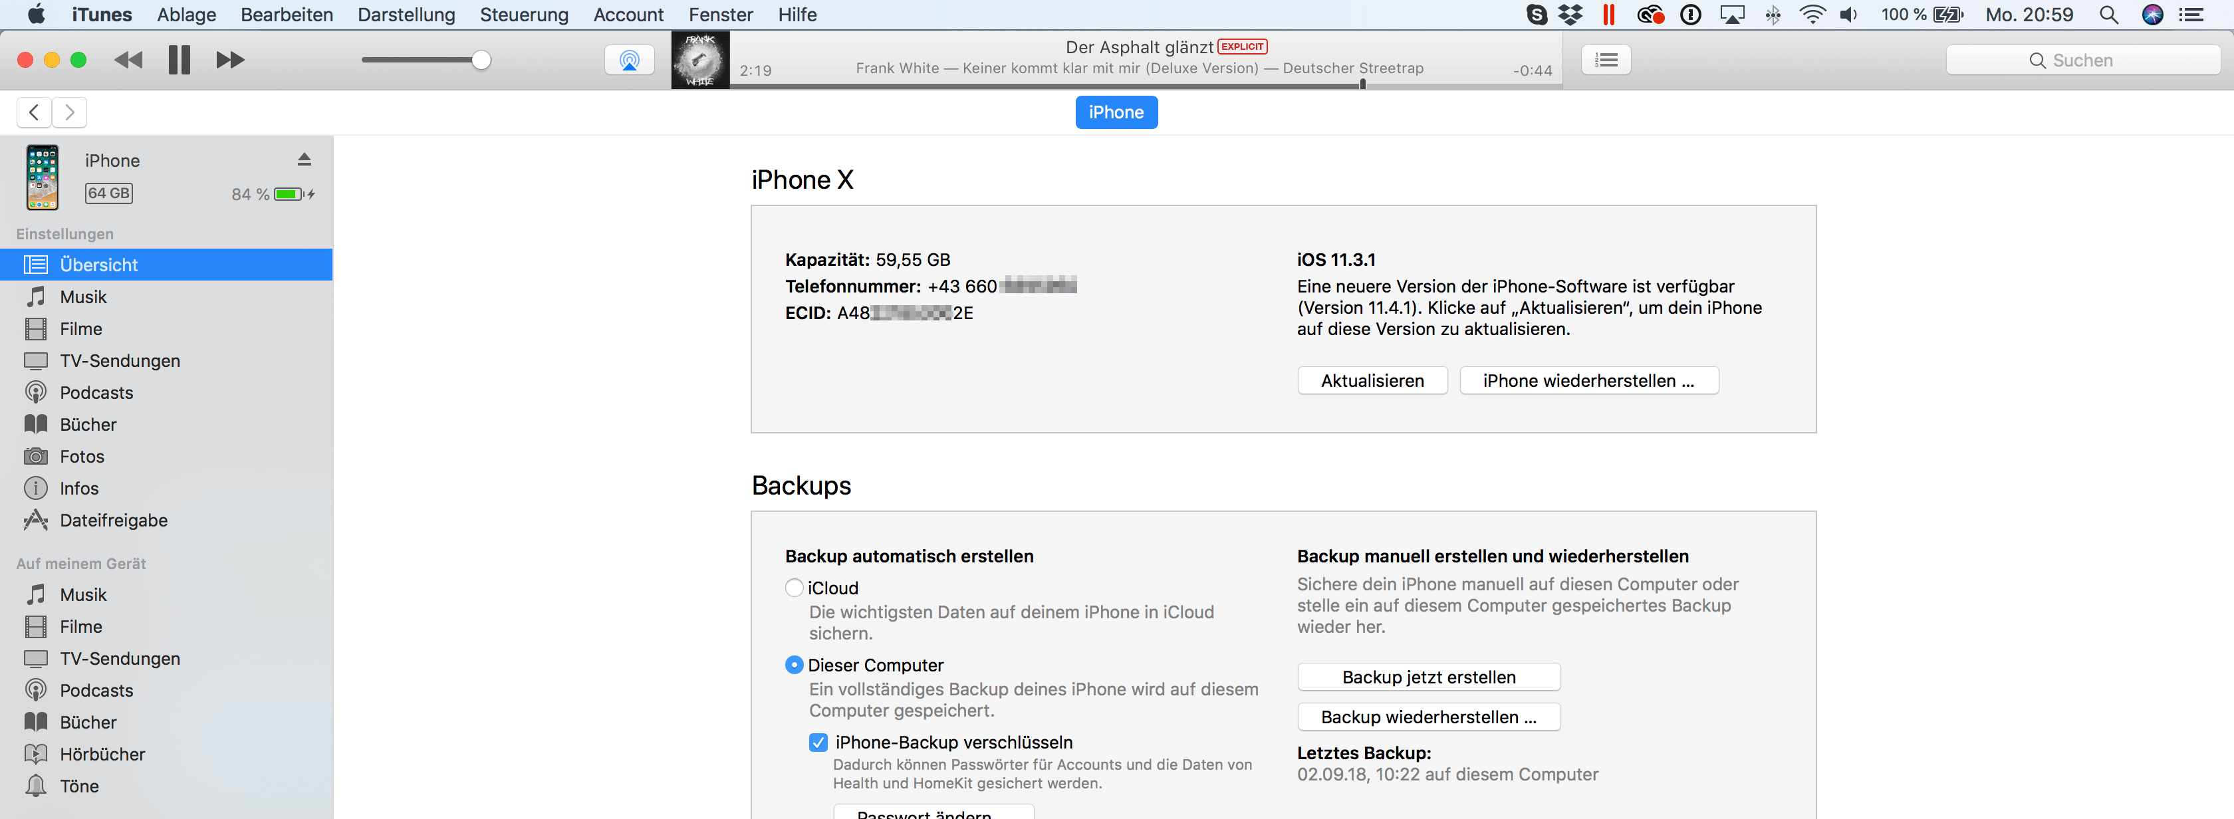Click Aktualisieren button for iOS 11.4.1
This screenshot has width=2234, height=819.
point(1370,380)
